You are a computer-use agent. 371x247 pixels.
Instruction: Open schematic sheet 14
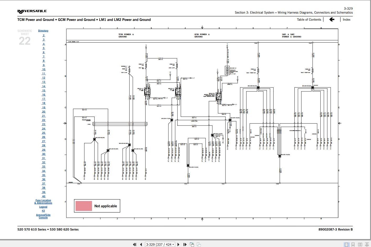tap(44, 86)
